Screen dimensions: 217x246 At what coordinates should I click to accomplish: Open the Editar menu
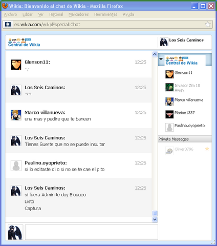click(x=28, y=14)
